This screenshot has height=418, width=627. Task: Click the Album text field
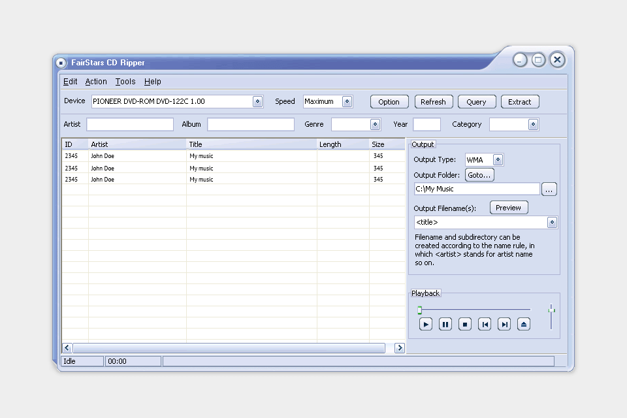click(x=251, y=124)
